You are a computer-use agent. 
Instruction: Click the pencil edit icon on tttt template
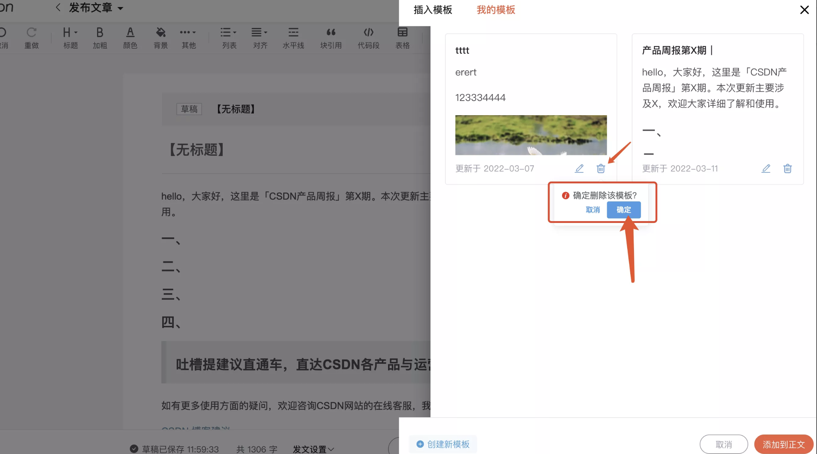pos(579,168)
